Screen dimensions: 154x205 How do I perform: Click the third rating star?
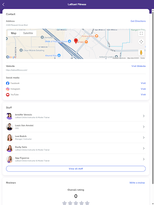click(x=76, y=203)
